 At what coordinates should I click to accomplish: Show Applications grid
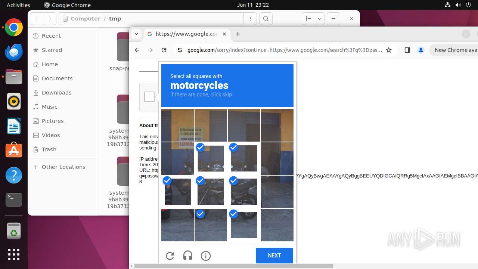(x=14, y=254)
